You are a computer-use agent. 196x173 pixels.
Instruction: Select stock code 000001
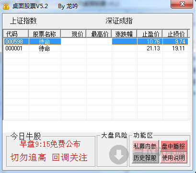14,48
